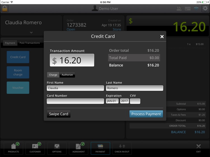Tap Process Payment button

pos(146,114)
